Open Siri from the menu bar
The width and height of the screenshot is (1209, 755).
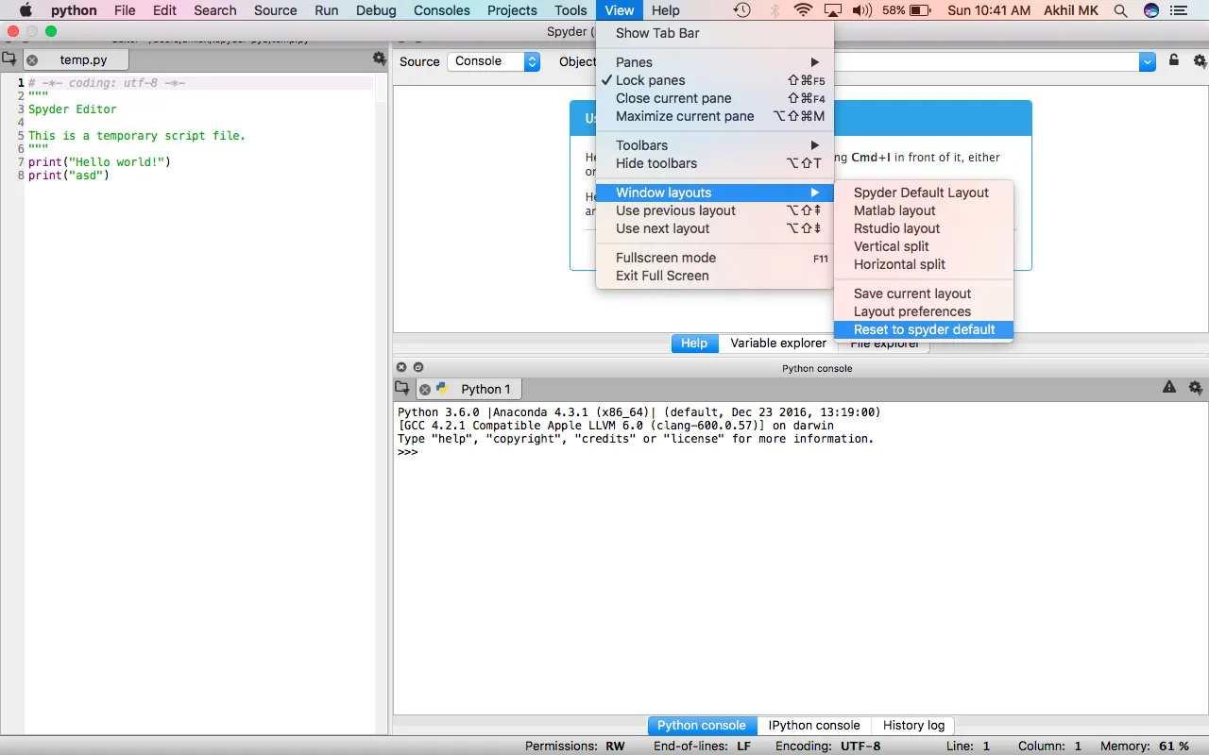1150,10
